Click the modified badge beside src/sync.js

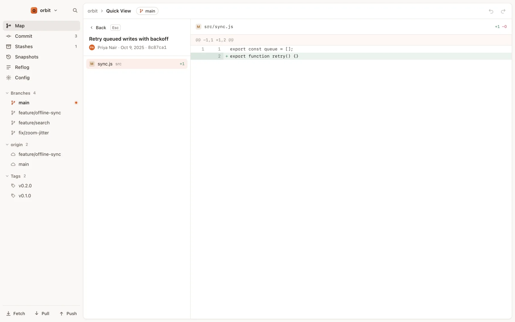(x=198, y=27)
